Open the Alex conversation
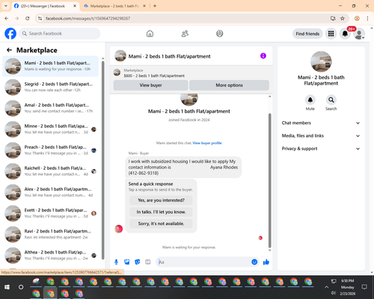The image size is (374, 299). click(x=51, y=192)
